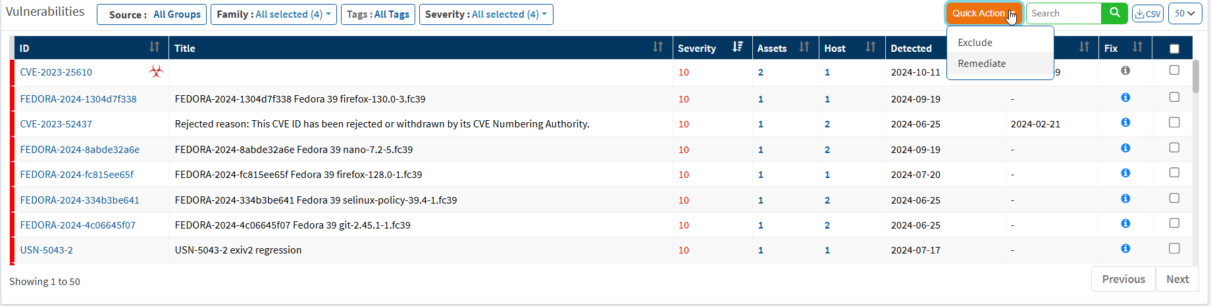Sort the table by ID column
Screen dimensions: 1211x306
point(154,47)
